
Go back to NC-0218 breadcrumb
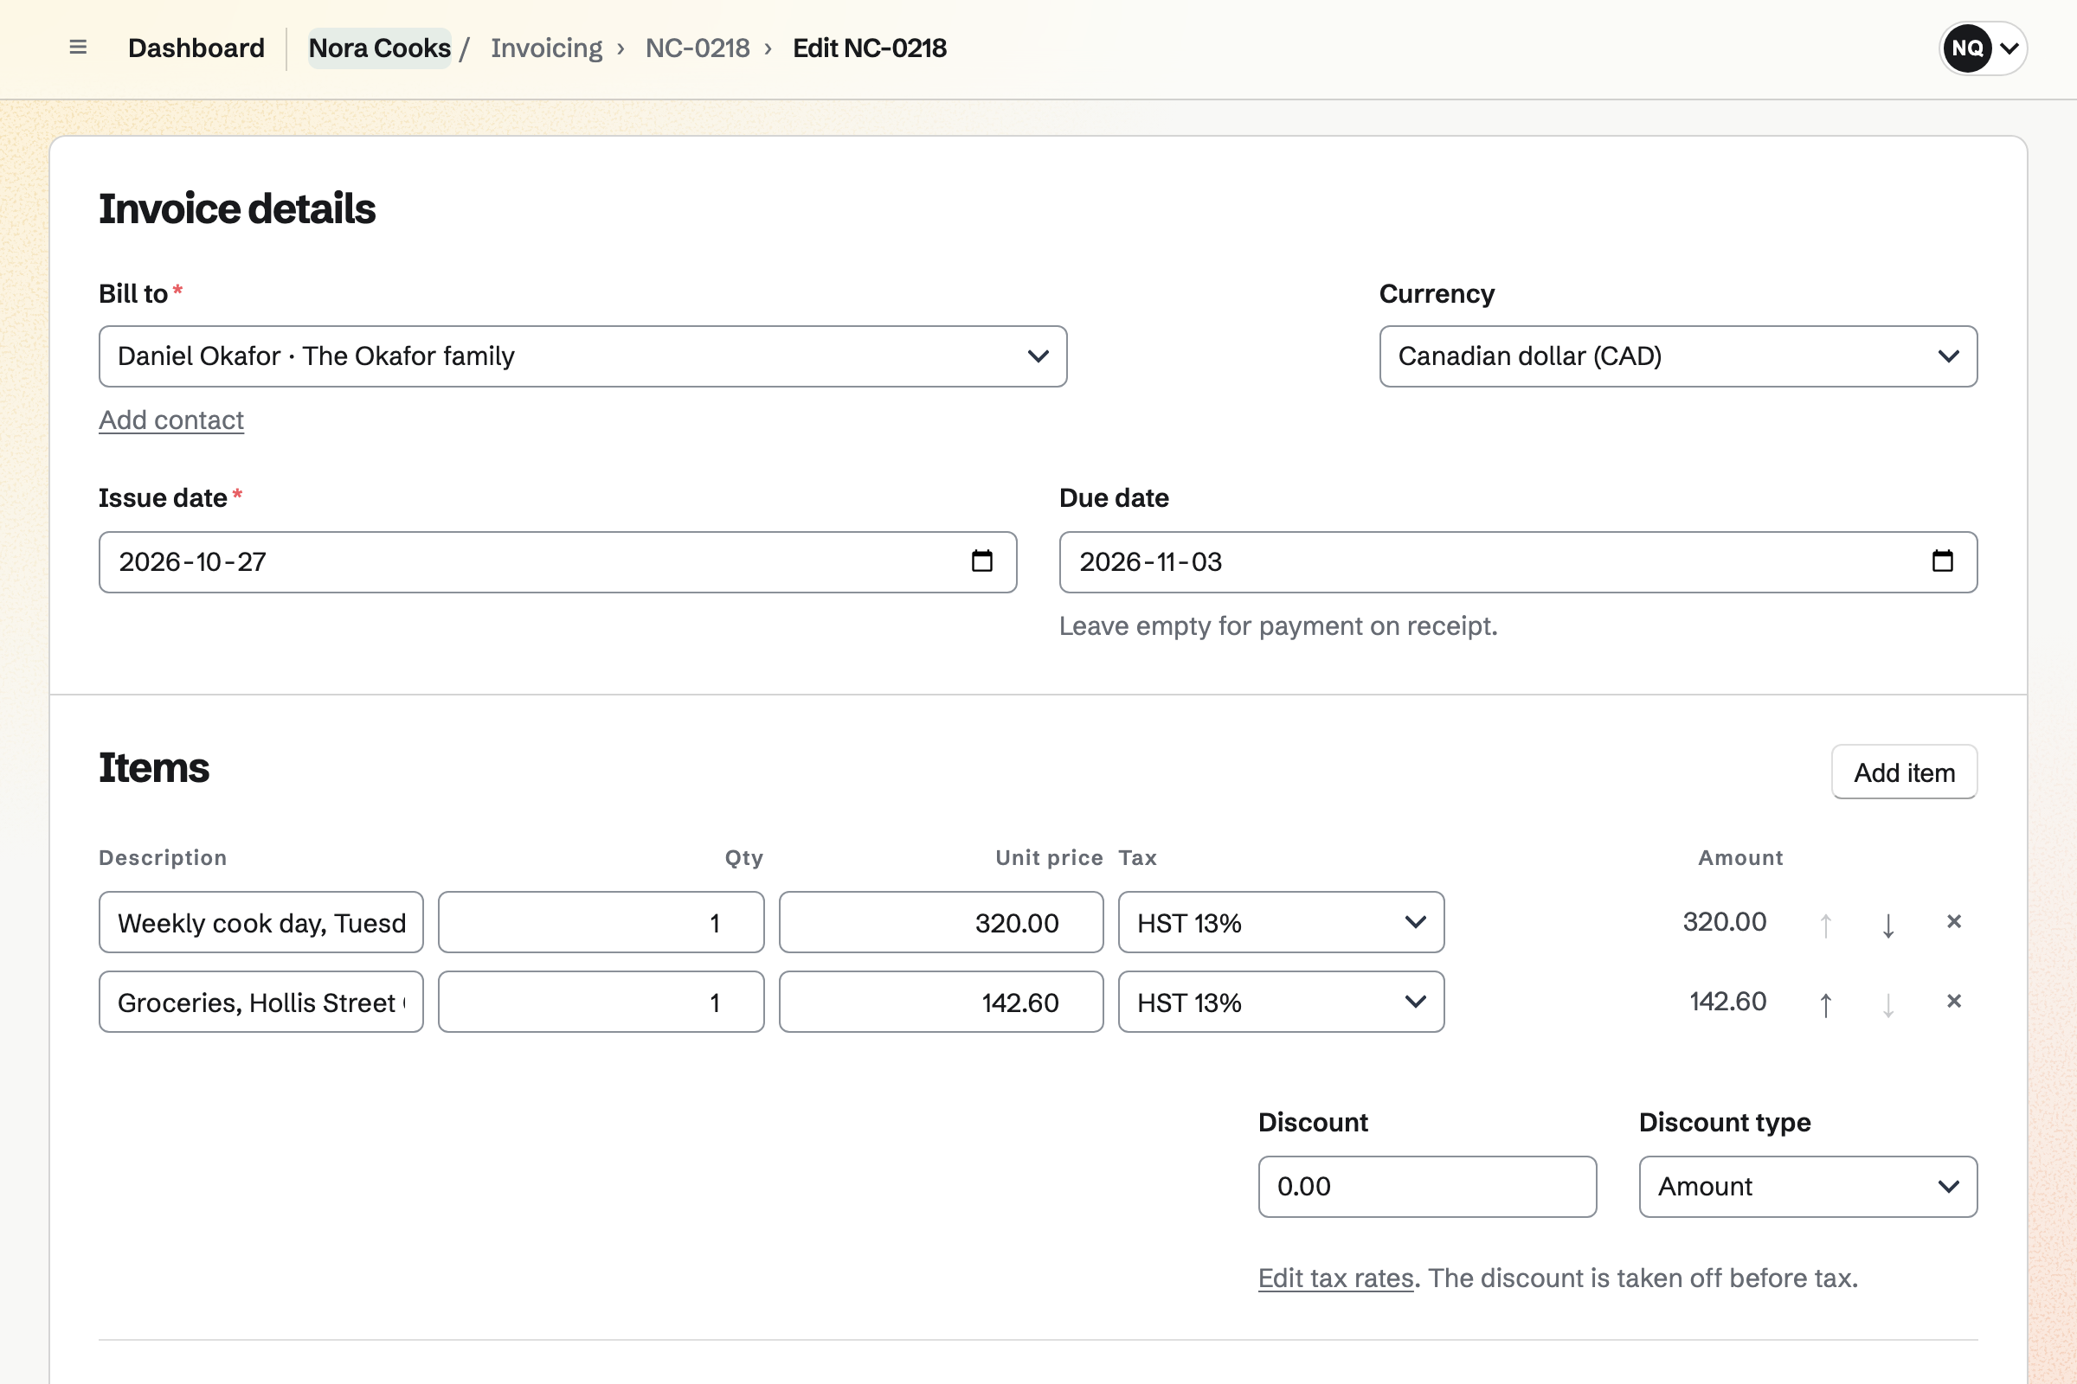point(698,48)
